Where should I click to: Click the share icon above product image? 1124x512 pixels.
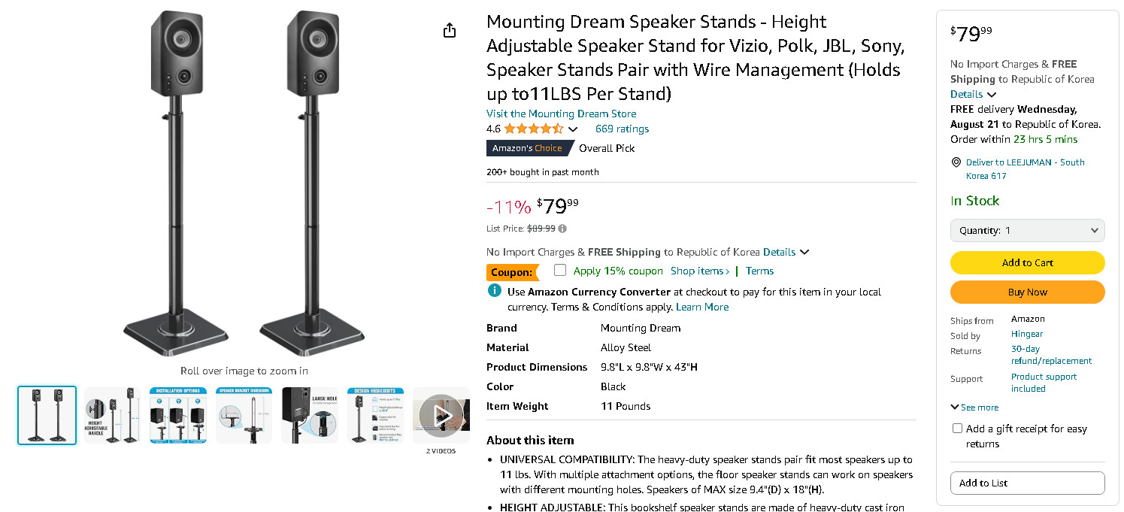(x=450, y=31)
